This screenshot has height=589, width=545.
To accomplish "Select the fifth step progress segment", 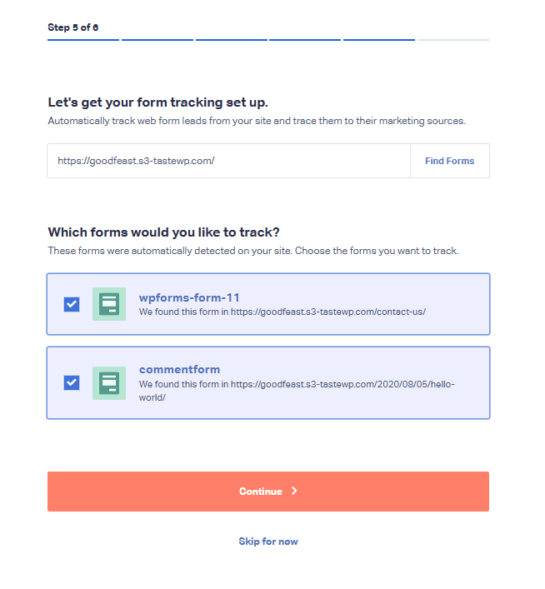I will pos(379,39).
